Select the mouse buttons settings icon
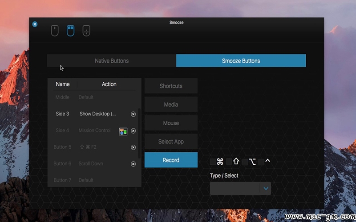 (x=71, y=31)
